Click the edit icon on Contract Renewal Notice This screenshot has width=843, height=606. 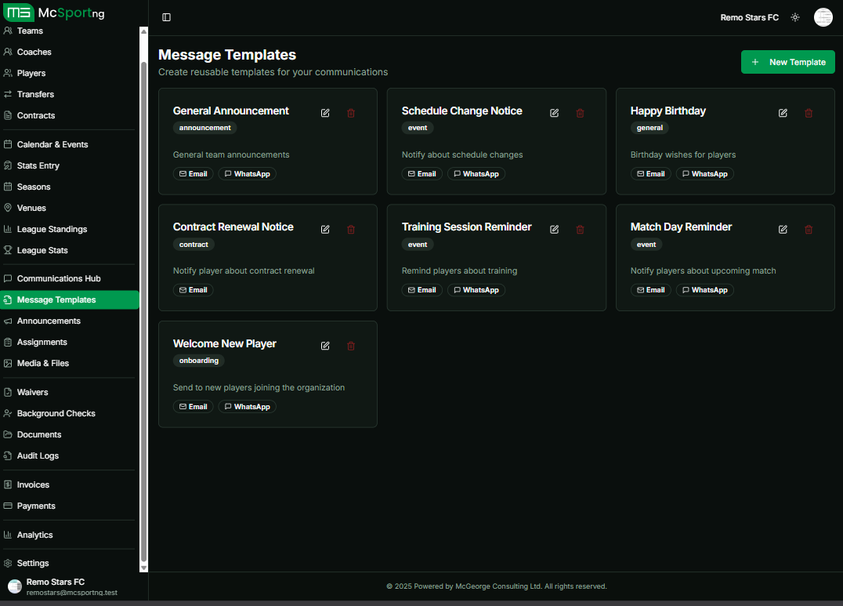coord(324,229)
